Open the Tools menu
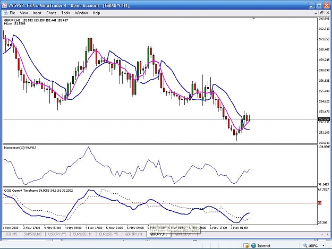The height and width of the screenshot is (249, 332). coord(65,13)
